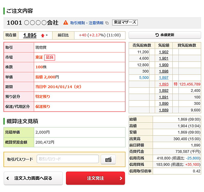This screenshot has height=192, width=204.
Task: Refresh quotes with 株価更新 button
Action: [165, 35]
